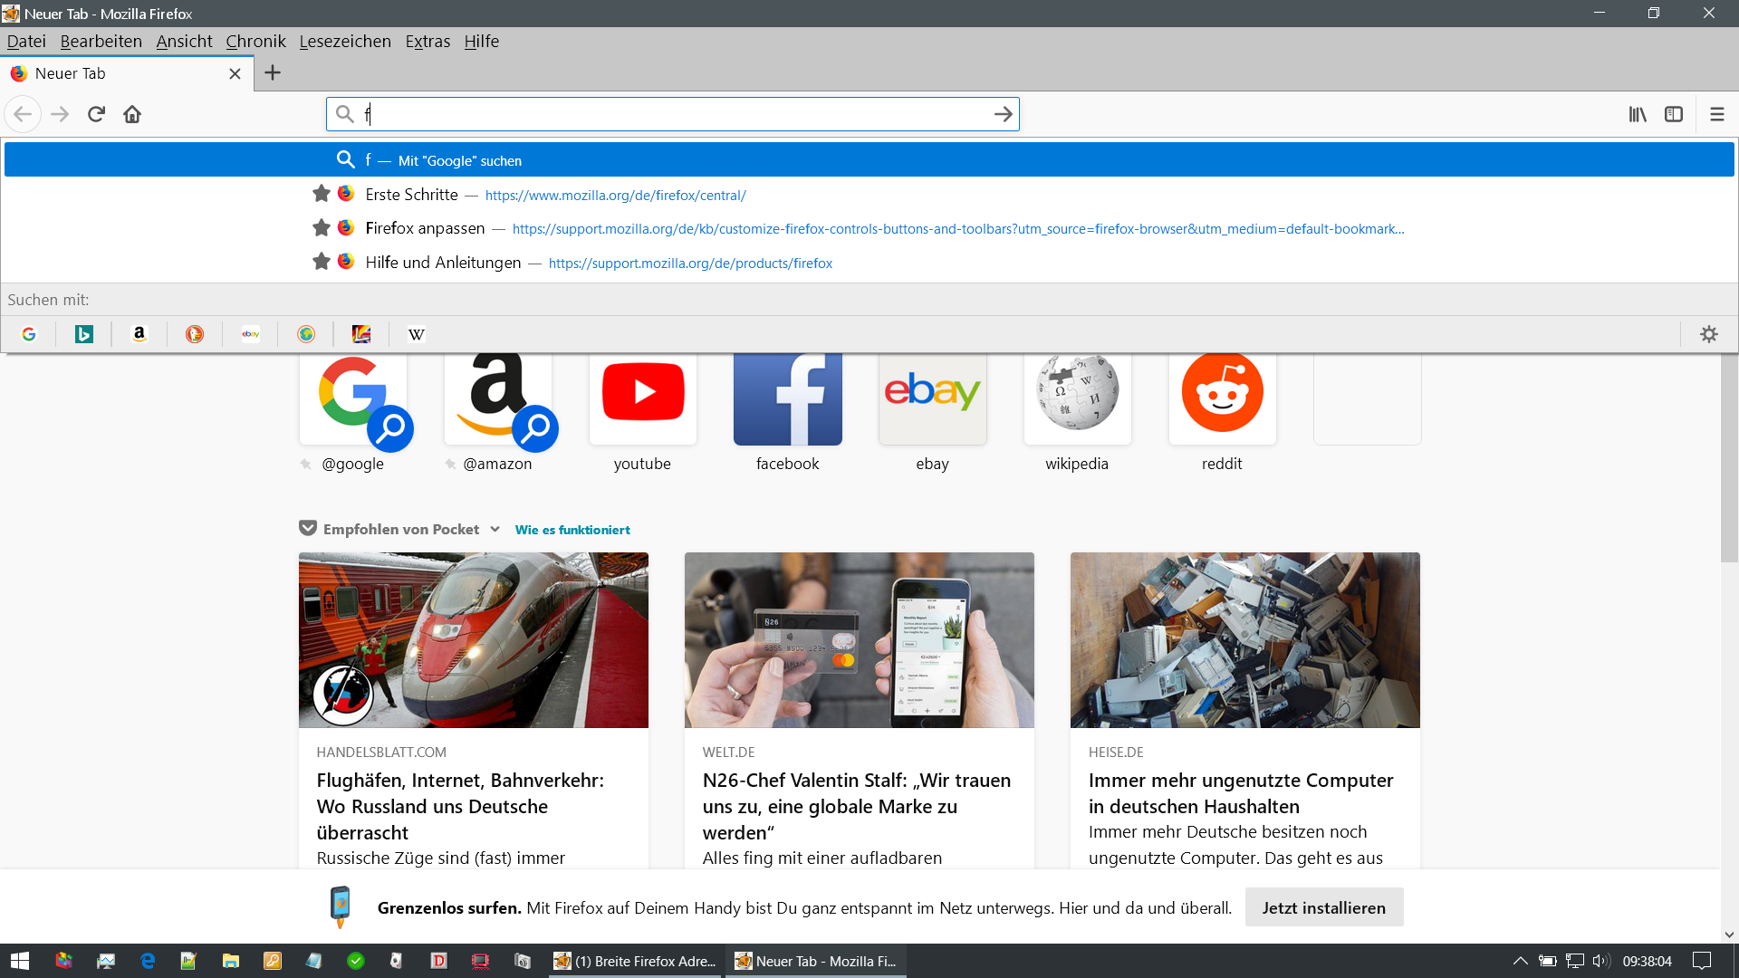
Task: Search with Wikipedia one-off engine icon
Action: [416, 334]
